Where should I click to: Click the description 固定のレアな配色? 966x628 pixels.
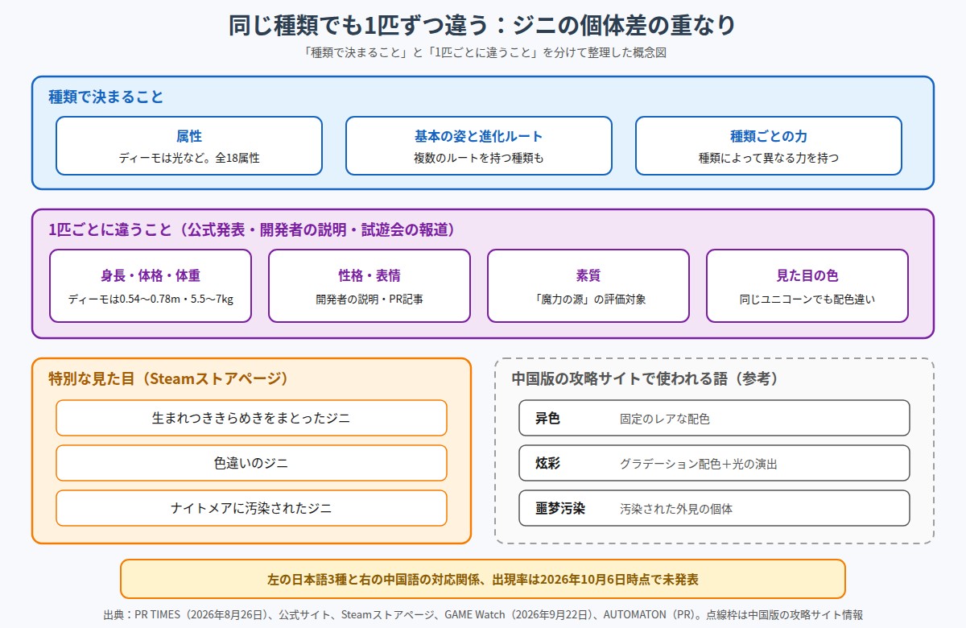point(665,419)
